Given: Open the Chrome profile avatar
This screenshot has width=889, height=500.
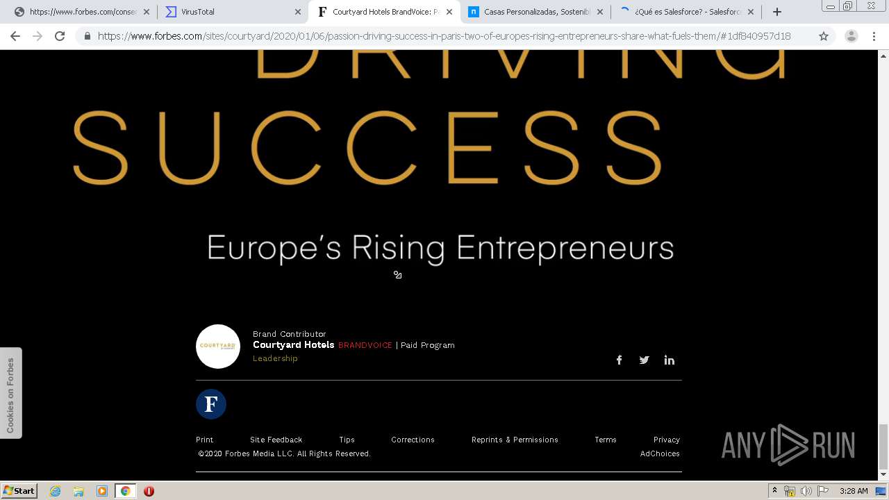Looking at the screenshot, I should (x=851, y=36).
